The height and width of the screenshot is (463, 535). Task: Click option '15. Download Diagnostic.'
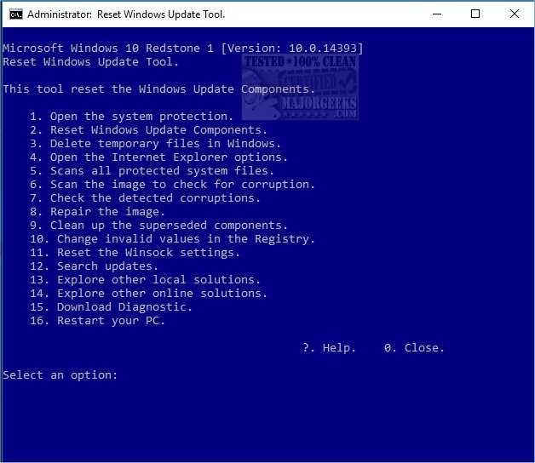pyautogui.click(x=112, y=307)
